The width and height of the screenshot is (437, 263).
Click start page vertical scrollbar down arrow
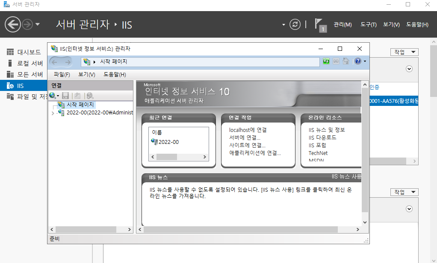365,222
